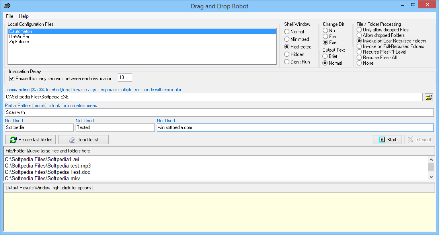
Task: Select Allow dropped Folders
Action: pyautogui.click(x=381, y=35)
